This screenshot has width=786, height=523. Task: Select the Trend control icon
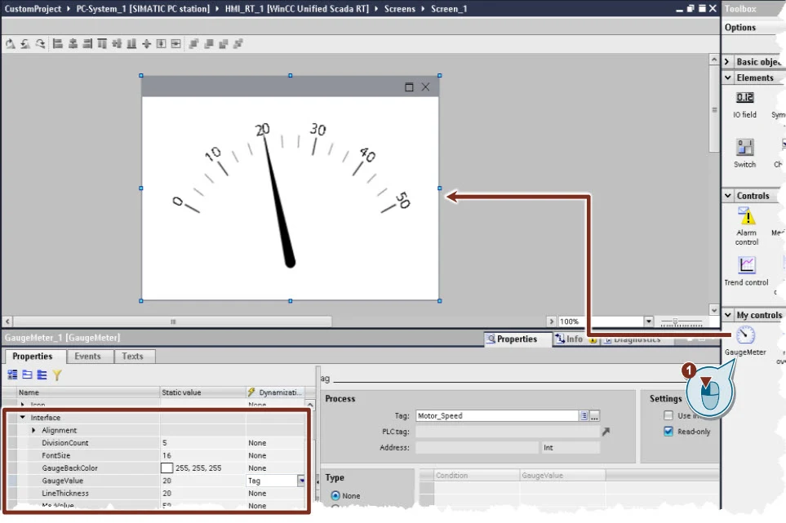point(746,264)
